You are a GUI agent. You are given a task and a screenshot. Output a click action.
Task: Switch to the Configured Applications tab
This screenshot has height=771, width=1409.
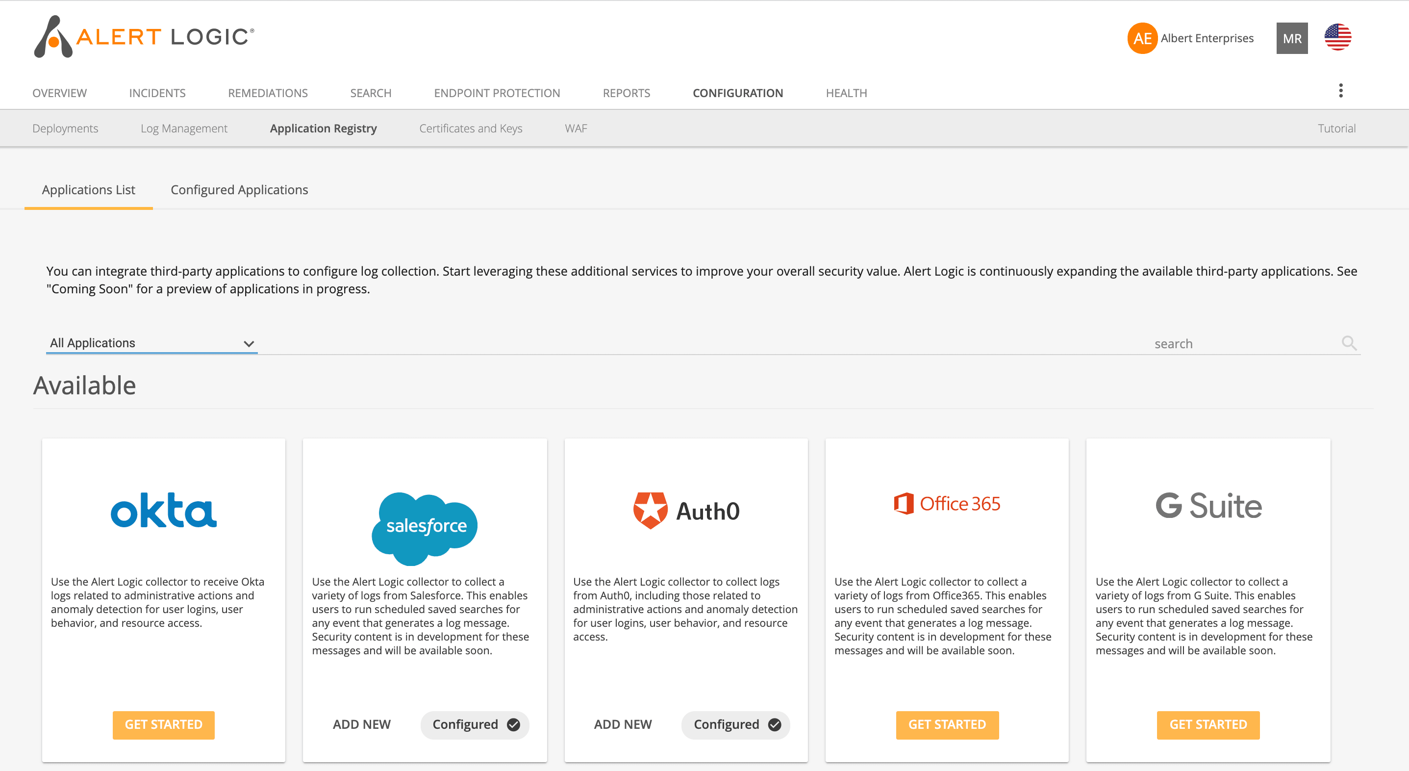(239, 189)
